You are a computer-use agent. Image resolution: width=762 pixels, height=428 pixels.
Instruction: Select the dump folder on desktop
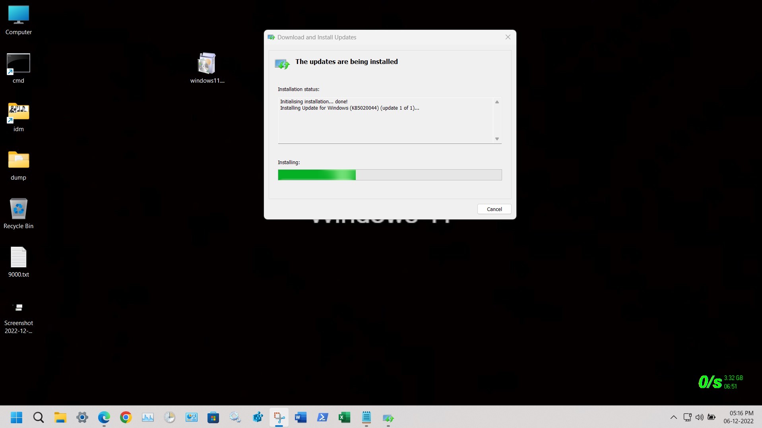(x=18, y=165)
